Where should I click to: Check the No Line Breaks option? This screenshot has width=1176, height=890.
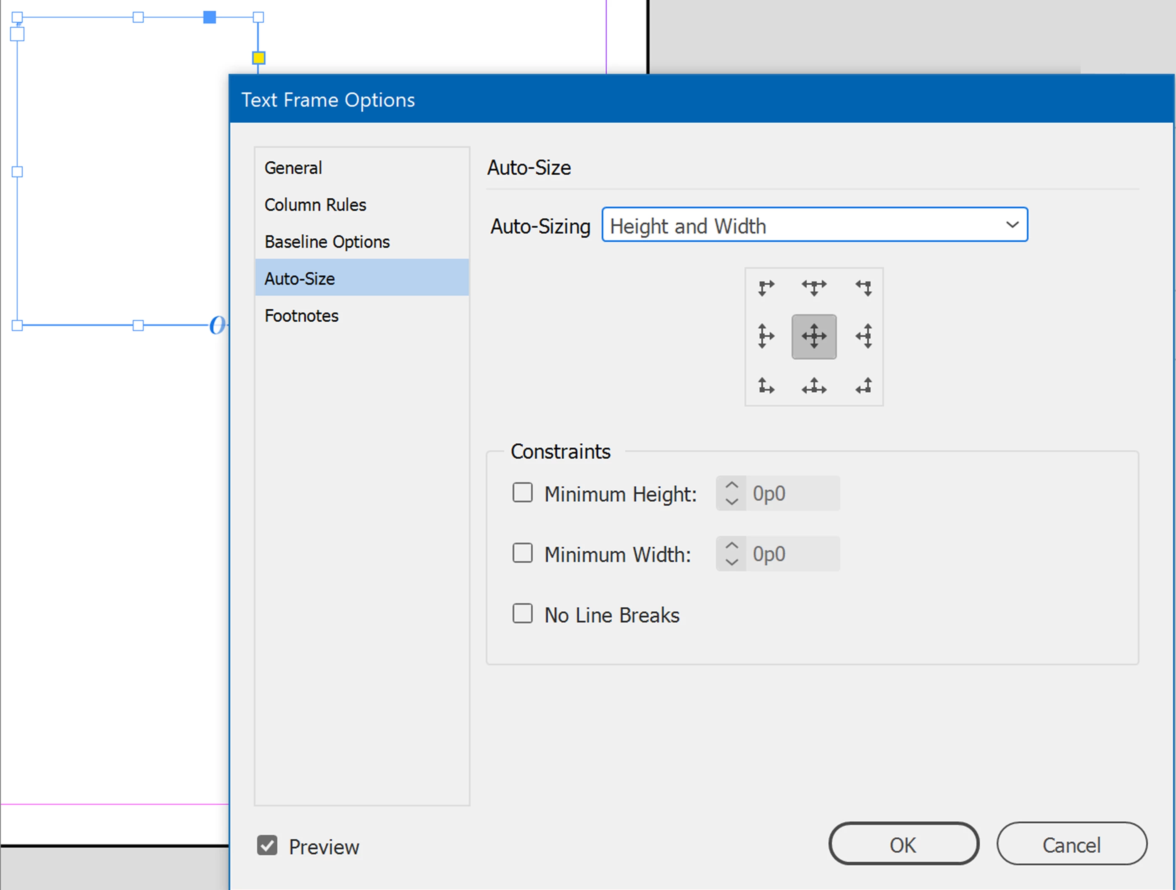tap(522, 613)
